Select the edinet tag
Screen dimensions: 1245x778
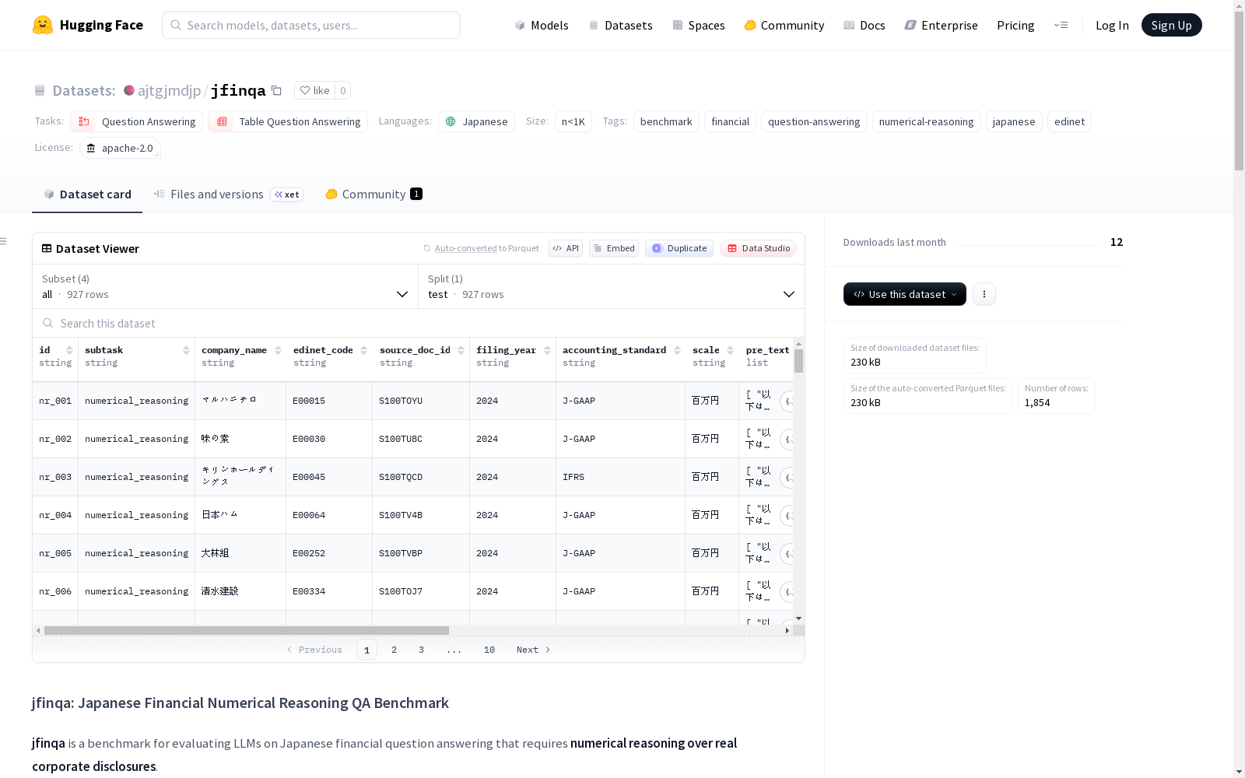tap(1069, 121)
